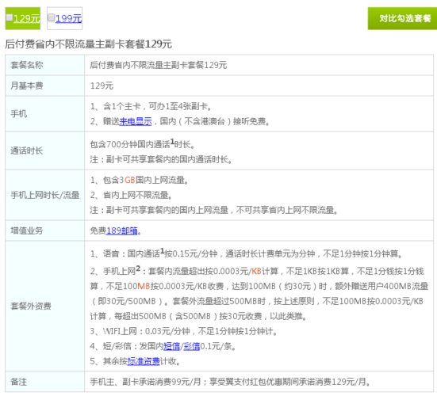Click the 129元 monthly fee value
The height and width of the screenshot is (396, 437).
point(102,86)
